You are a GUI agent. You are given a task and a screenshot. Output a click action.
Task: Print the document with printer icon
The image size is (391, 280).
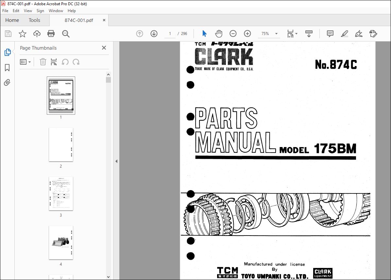(51, 34)
